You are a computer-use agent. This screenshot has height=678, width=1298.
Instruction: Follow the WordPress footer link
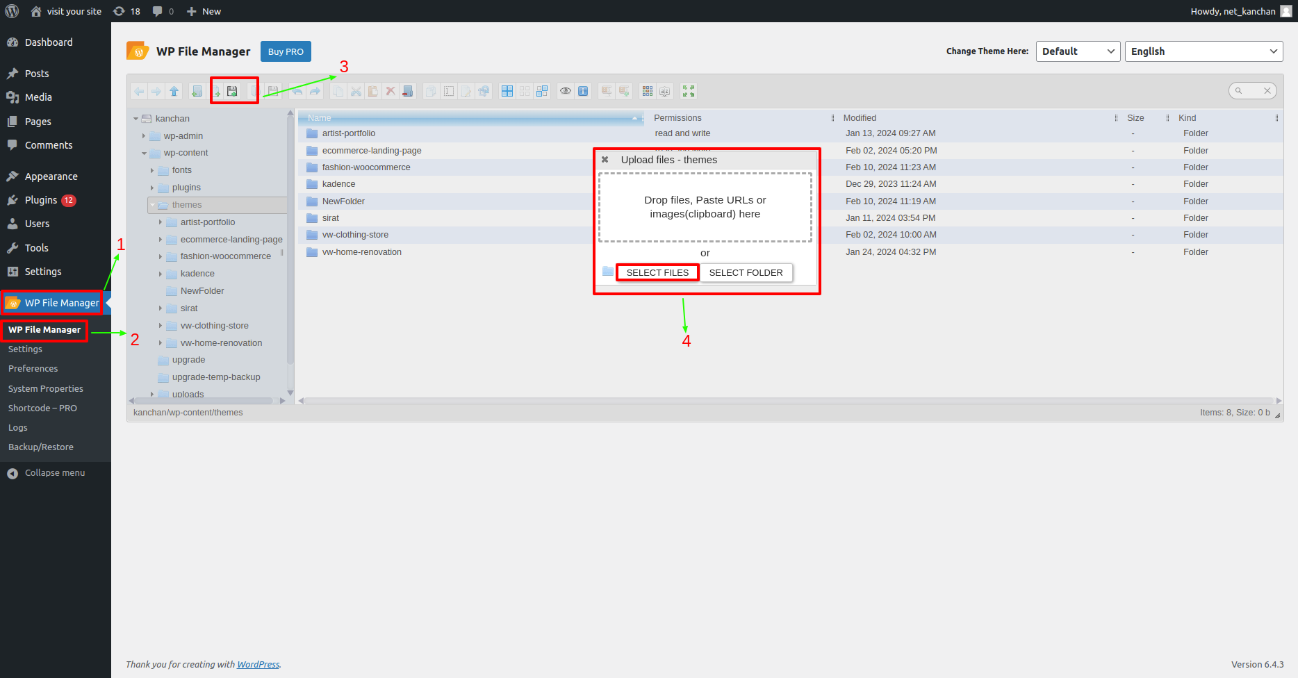pyautogui.click(x=258, y=665)
